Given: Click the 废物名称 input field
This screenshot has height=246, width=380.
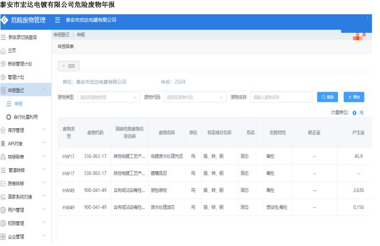Looking at the screenshot, I should 281,97.
